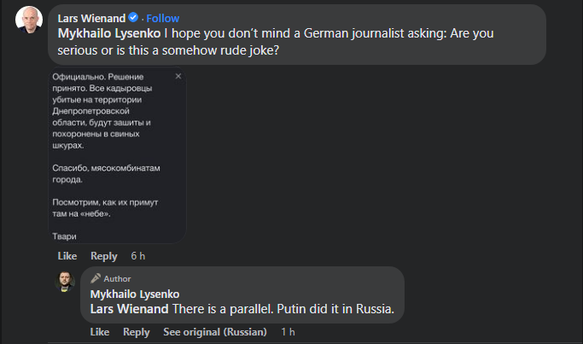Click the verified badge beside Lars Wienand

point(134,18)
